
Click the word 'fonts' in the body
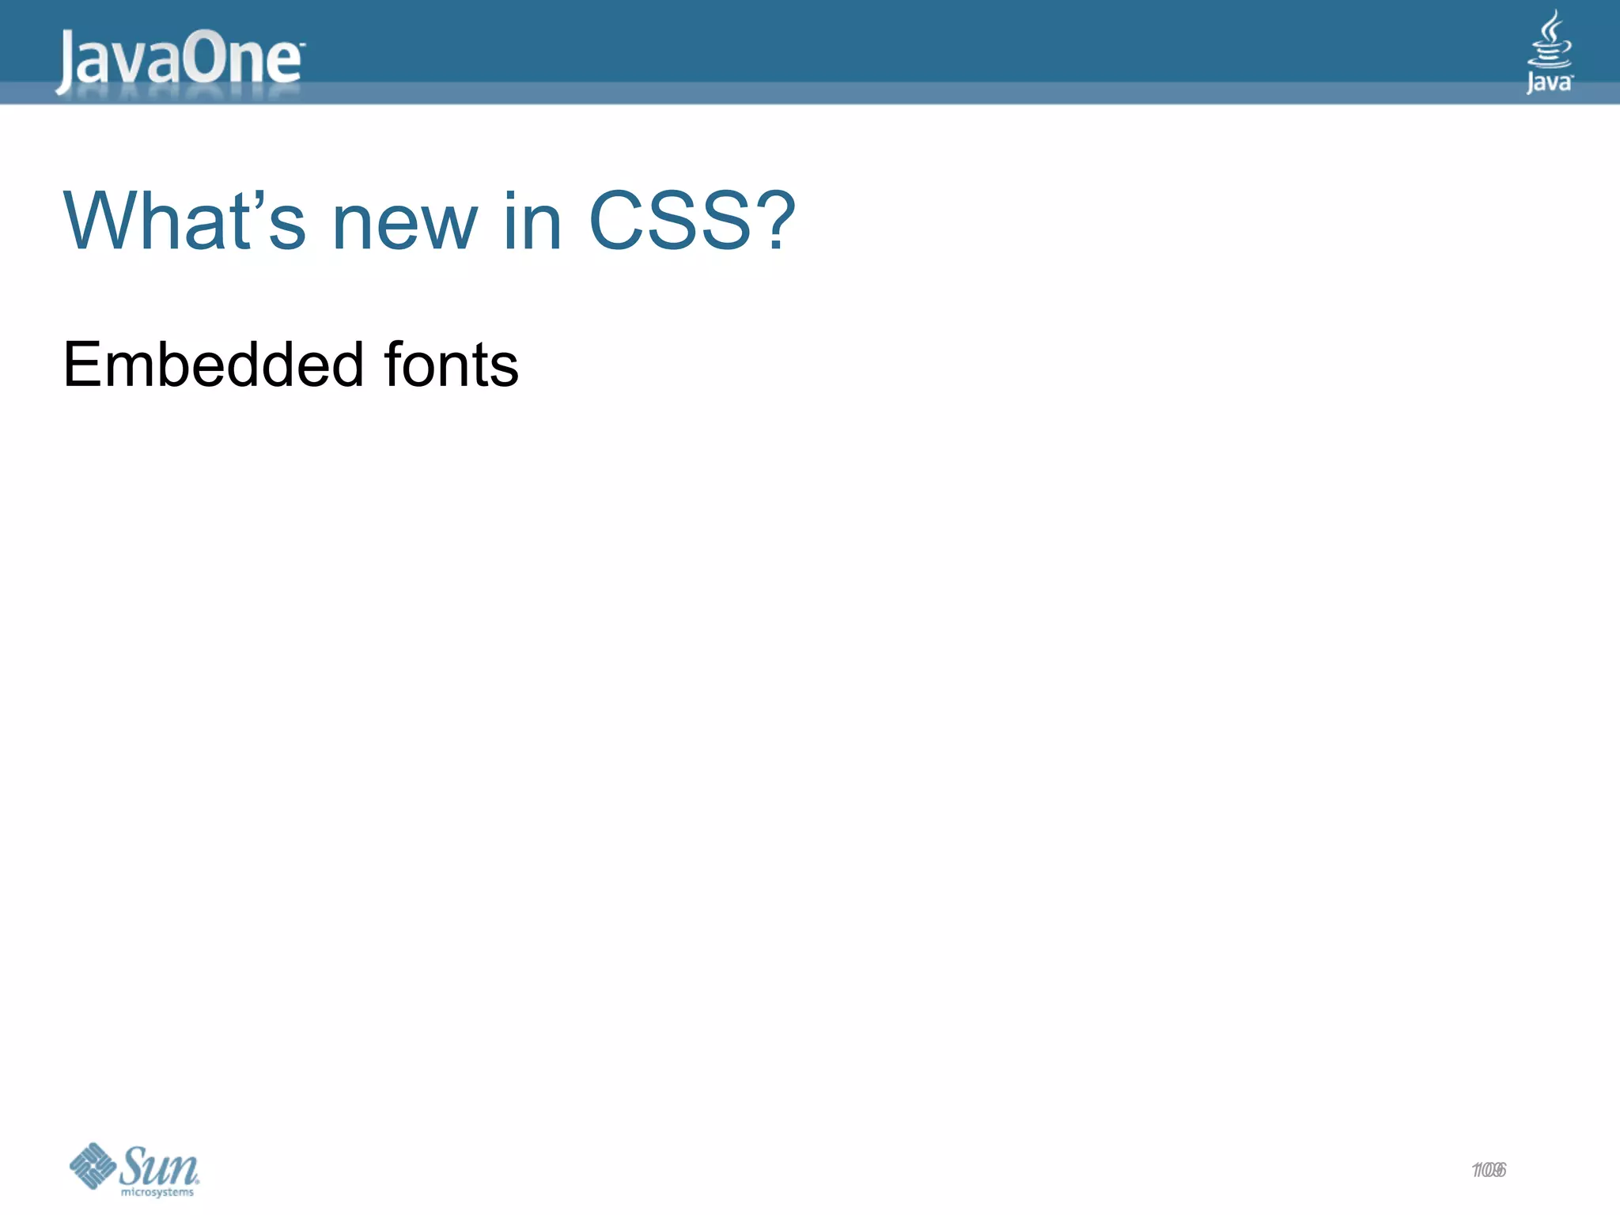451,365
